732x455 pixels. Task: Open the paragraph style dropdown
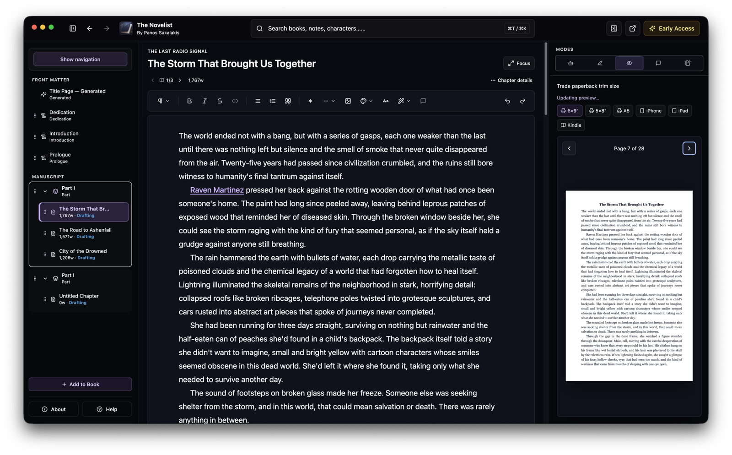tap(163, 101)
